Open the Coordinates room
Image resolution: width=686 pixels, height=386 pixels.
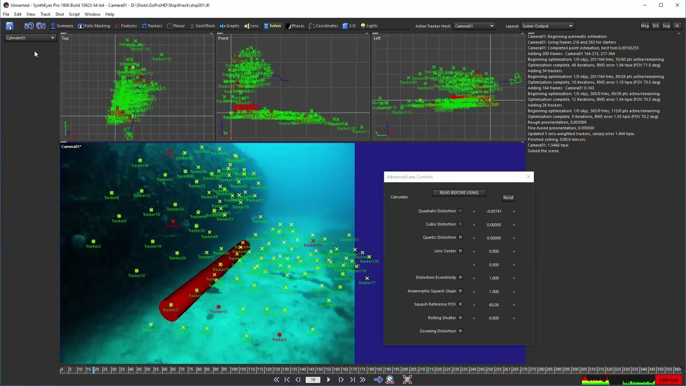323,26
